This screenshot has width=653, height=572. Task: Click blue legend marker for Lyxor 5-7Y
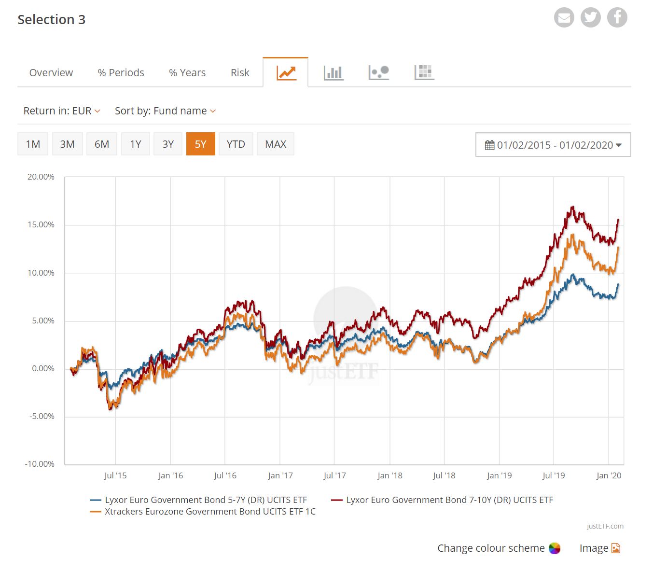click(x=96, y=501)
